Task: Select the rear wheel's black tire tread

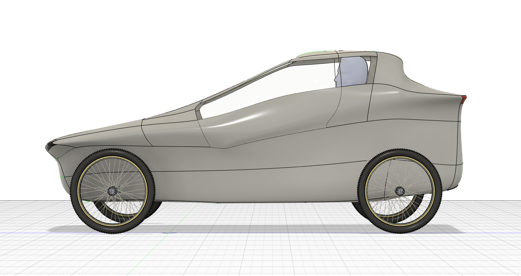Action: pyautogui.click(x=400, y=229)
